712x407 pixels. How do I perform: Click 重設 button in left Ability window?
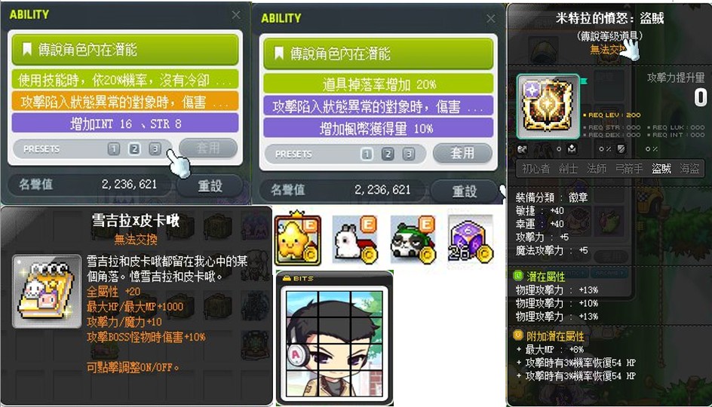click(210, 185)
